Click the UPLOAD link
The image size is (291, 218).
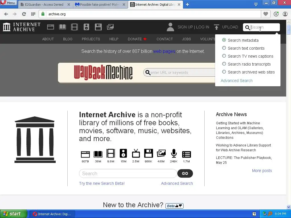230,27
